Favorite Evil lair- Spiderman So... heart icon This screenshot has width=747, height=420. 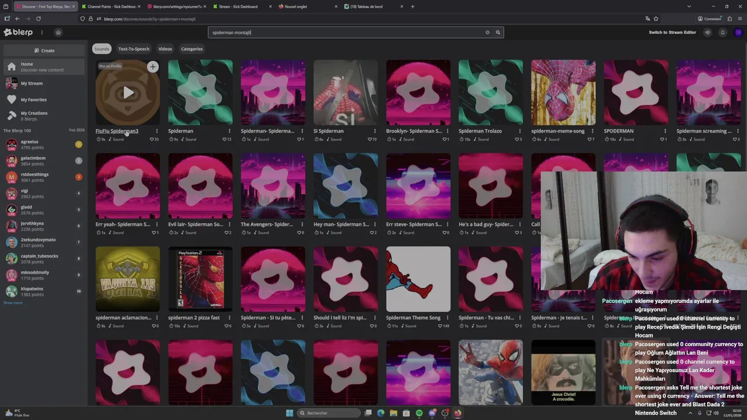click(226, 233)
